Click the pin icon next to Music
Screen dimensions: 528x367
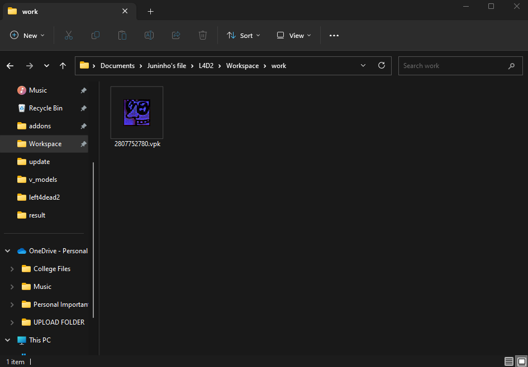coord(83,90)
